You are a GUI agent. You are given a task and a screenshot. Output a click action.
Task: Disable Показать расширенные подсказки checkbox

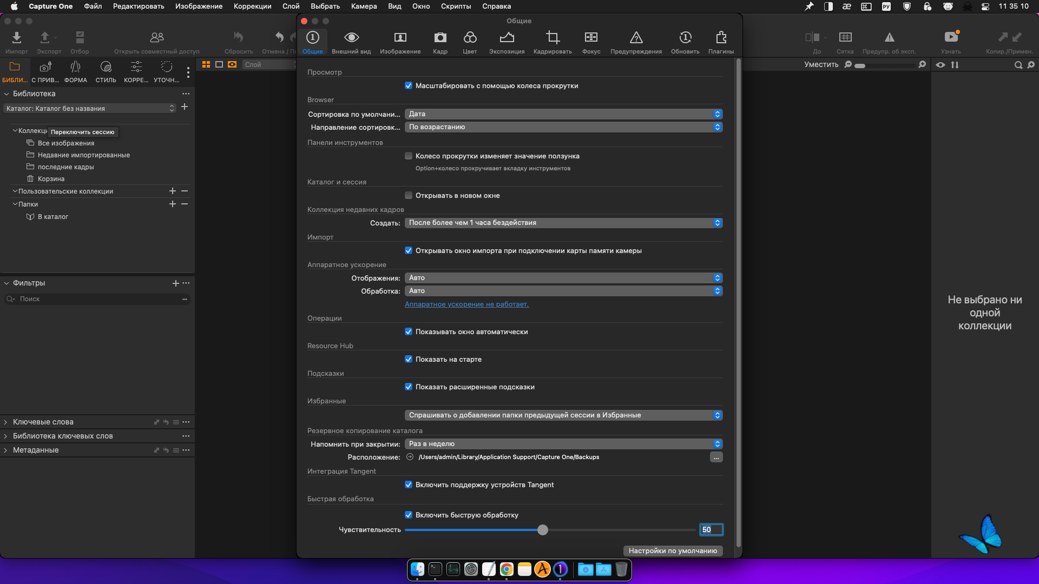(x=409, y=387)
